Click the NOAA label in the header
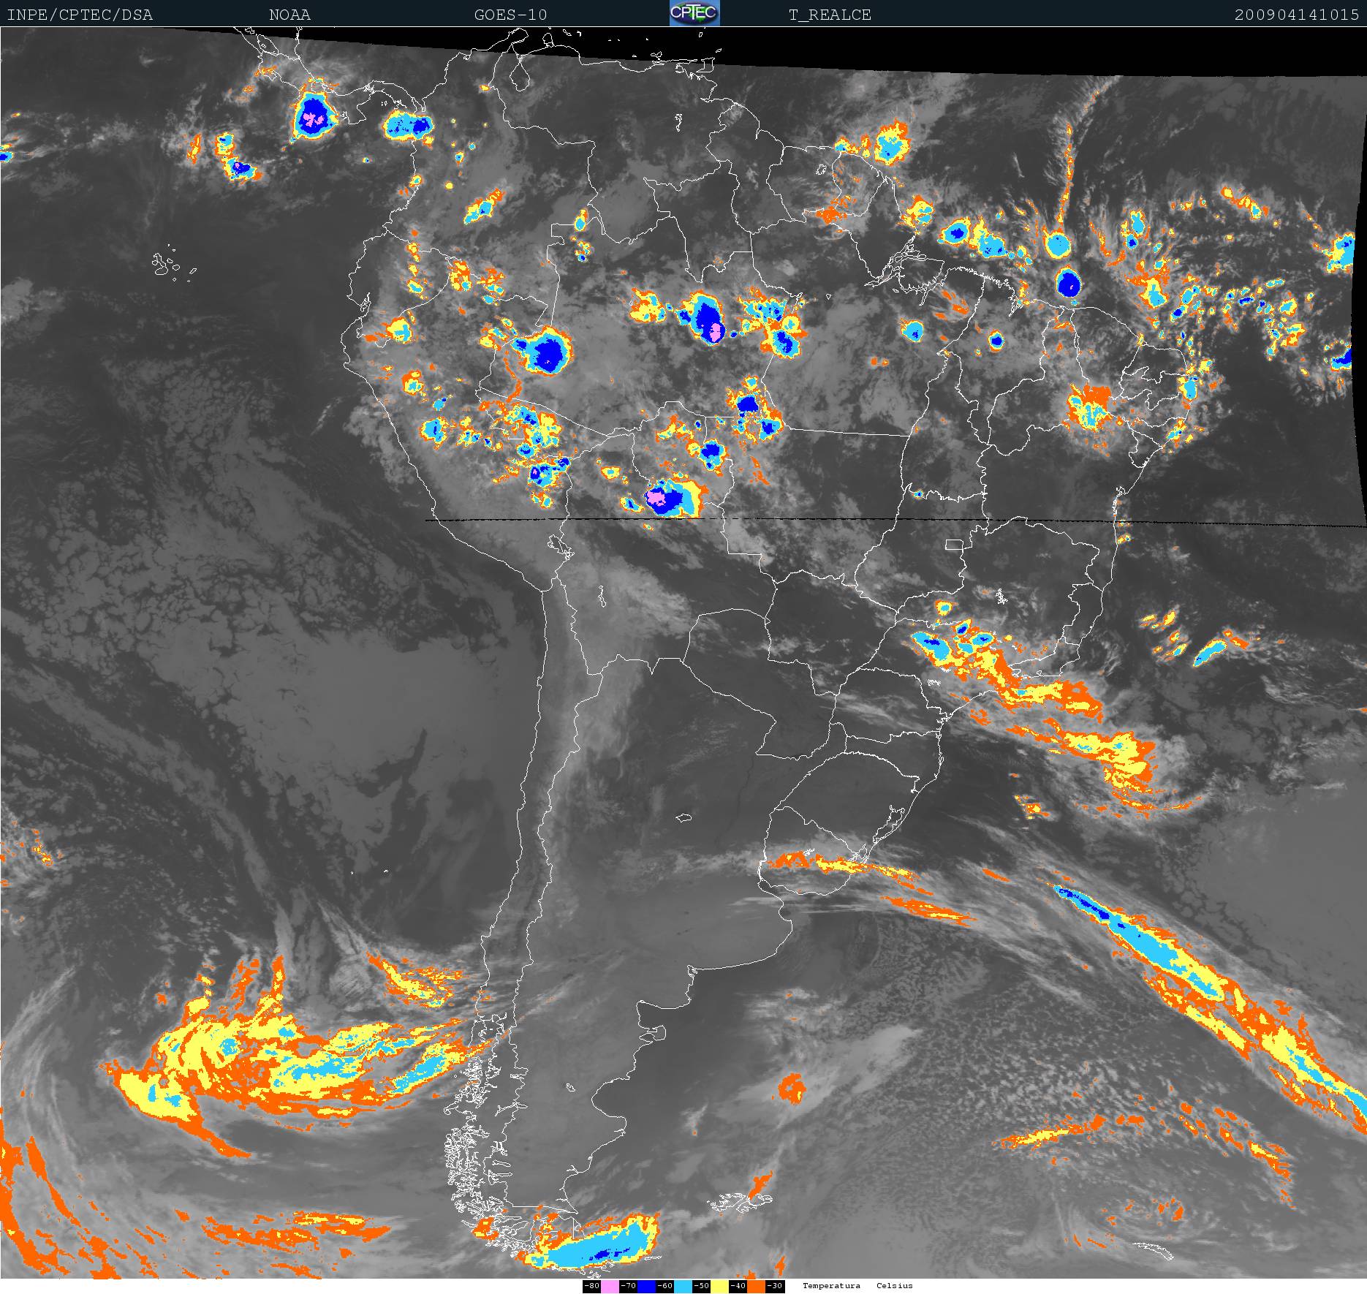Viewport: 1367px width, 1294px height. 290,15
